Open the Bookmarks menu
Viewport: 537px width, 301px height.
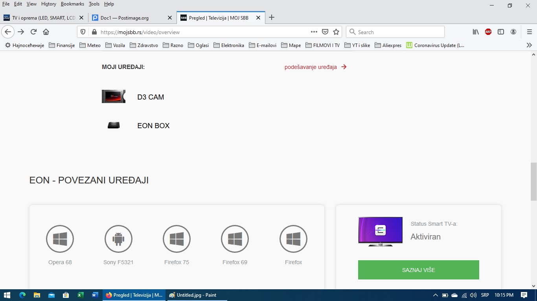pyautogui.click(x=72, y=4)
